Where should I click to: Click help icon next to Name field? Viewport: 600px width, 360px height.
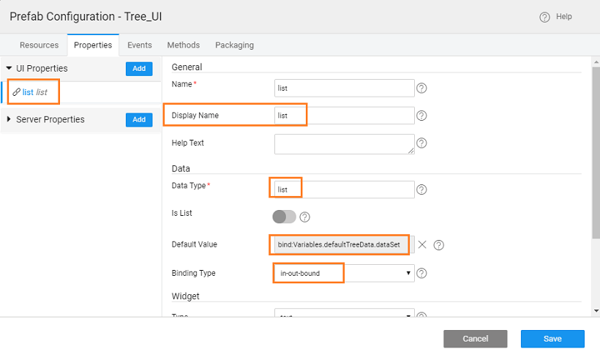point(421,89)
